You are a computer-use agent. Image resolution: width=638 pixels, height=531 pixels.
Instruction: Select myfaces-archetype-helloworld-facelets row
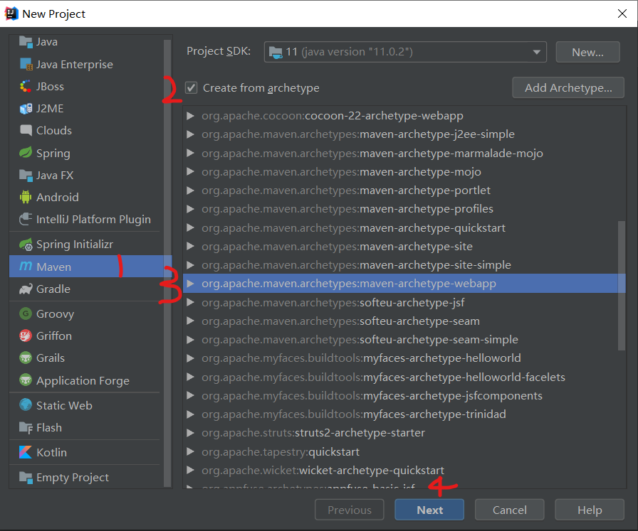(x=404, y=377)
